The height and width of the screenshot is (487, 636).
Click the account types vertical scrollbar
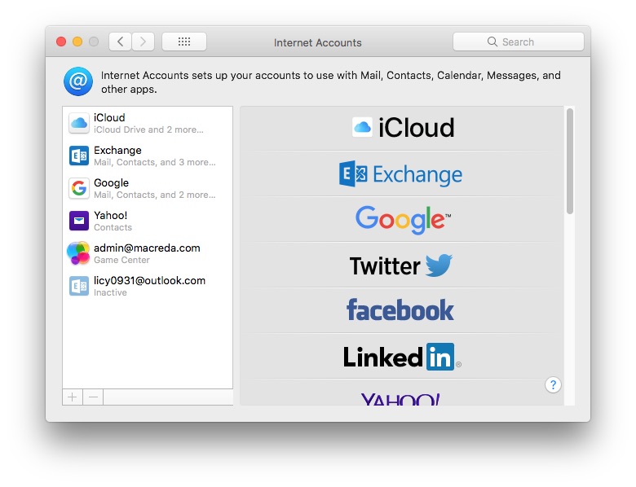pyautogui.click(x=570, y=161)
